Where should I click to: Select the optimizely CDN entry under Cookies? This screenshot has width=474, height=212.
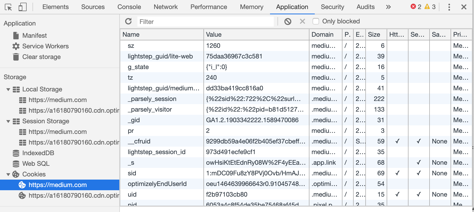74,196
